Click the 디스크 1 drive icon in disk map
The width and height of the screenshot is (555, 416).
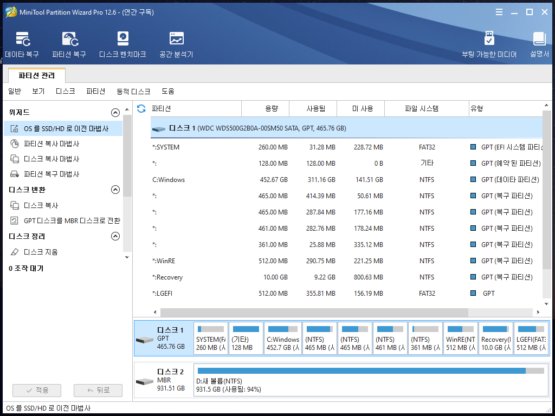(x=144, y=340)
